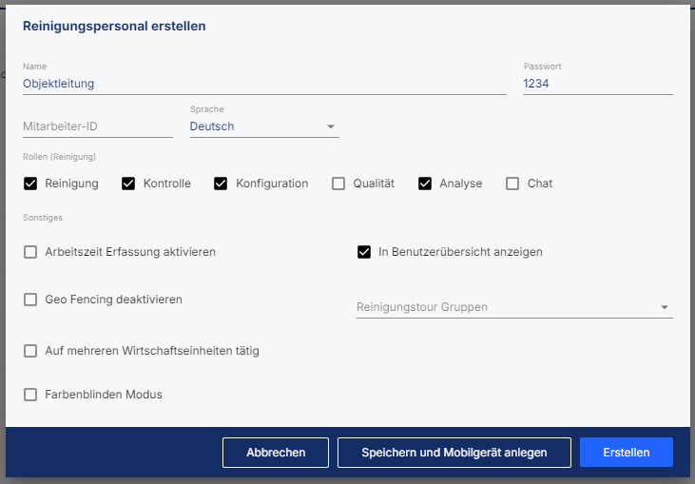Disable the Konfiguration role checkbox
695x484 pixels.
coord(221,184)
